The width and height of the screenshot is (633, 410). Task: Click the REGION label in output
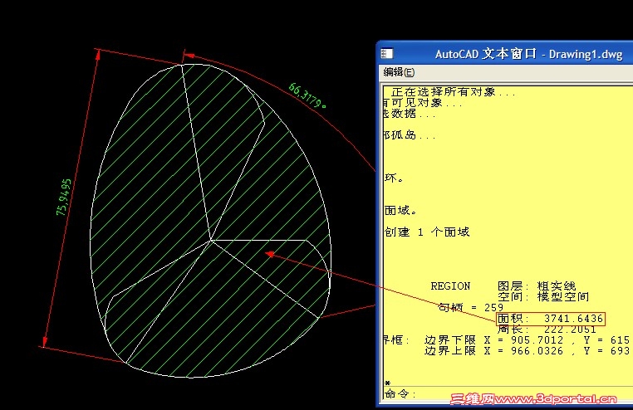coord(450,286)
